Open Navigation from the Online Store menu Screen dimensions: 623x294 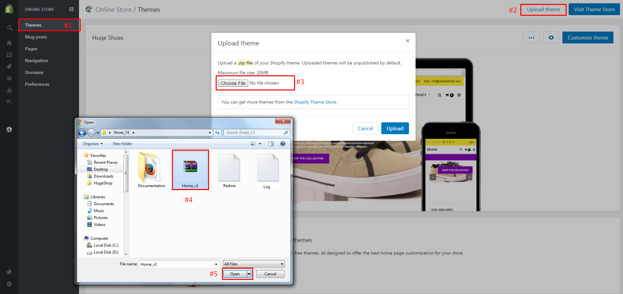[x=36, y=61]
